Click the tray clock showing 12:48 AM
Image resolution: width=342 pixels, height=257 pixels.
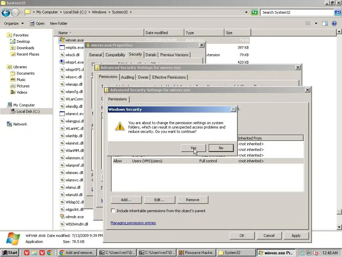pos(330,253)
